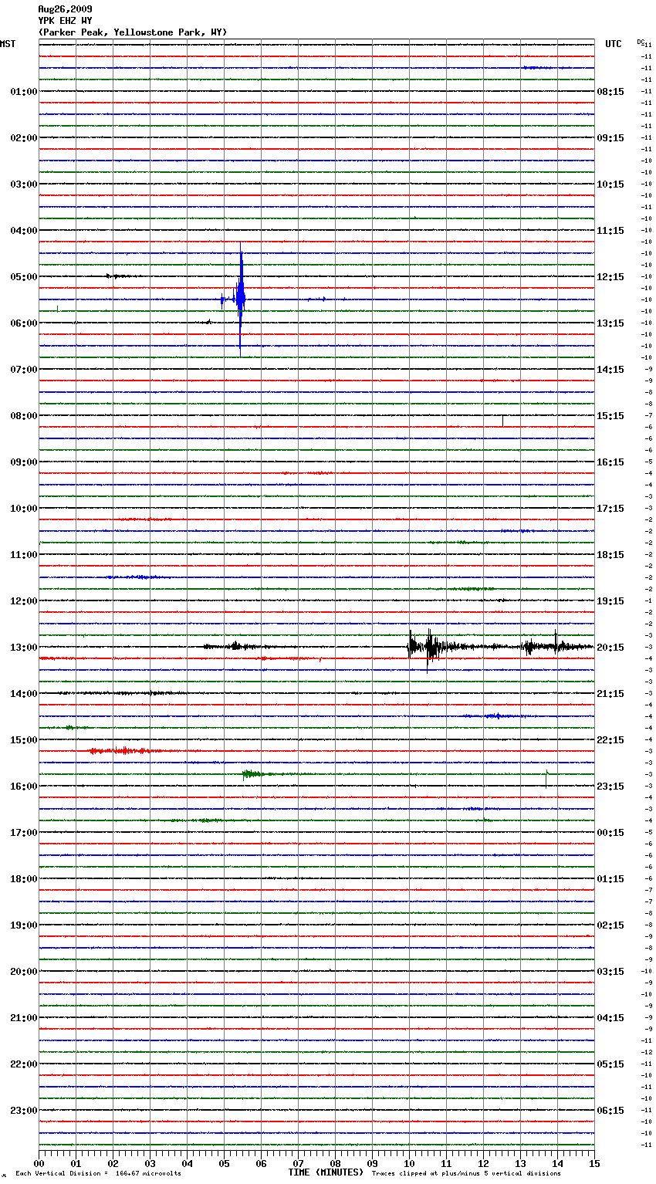The height and width of the screenshot is (1184, 656).
Task: Click the DC column header
Action: tap(640, 42)
